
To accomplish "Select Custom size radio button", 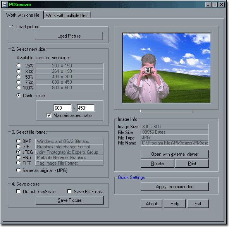I will tap(19, 95).
